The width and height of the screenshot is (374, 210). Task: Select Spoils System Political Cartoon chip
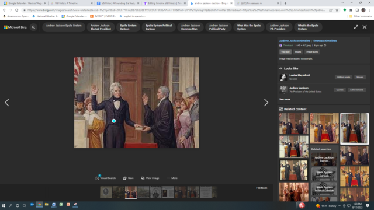point(158,27)
